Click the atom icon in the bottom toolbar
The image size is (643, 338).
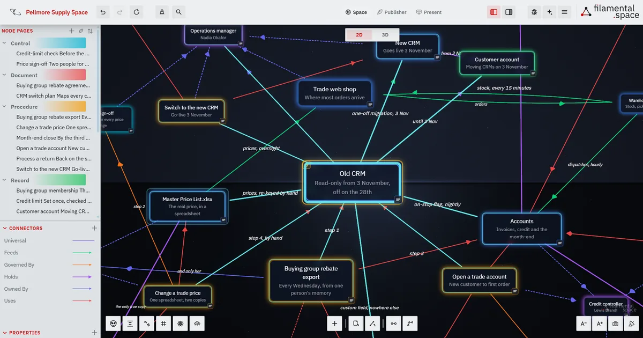click(181, 324)
